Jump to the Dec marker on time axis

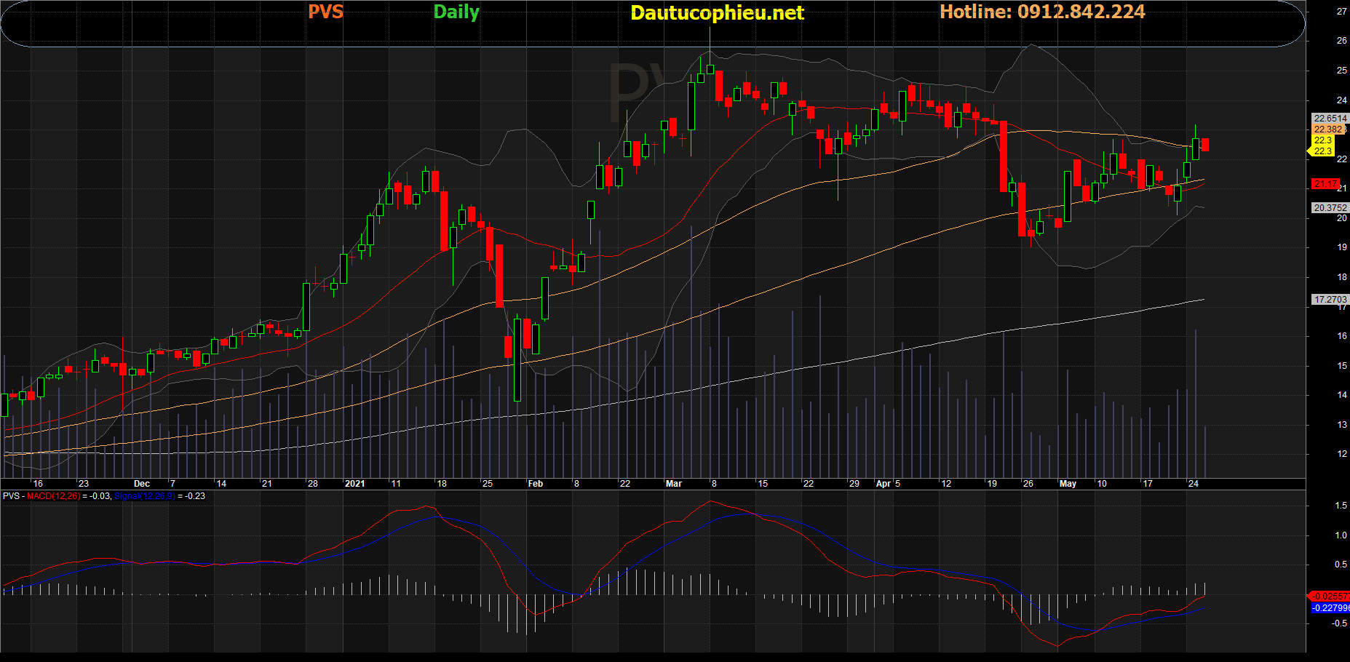142,484
